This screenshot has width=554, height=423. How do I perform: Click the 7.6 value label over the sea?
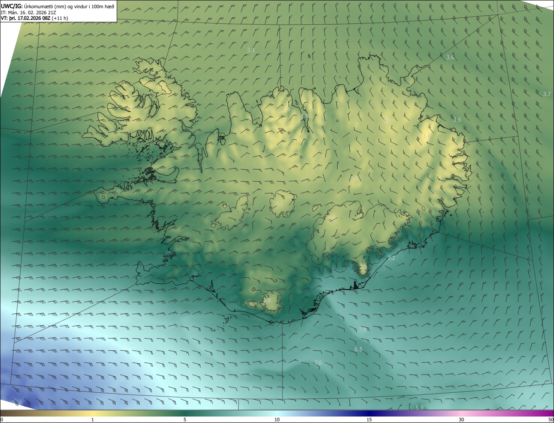tap(318, 362)
